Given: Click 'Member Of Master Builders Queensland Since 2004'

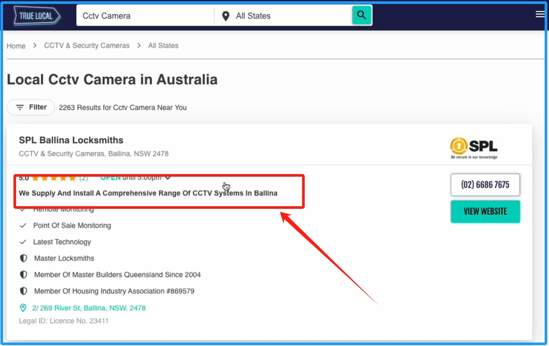Looking at the screenshot, I should [x=117, y=275].
